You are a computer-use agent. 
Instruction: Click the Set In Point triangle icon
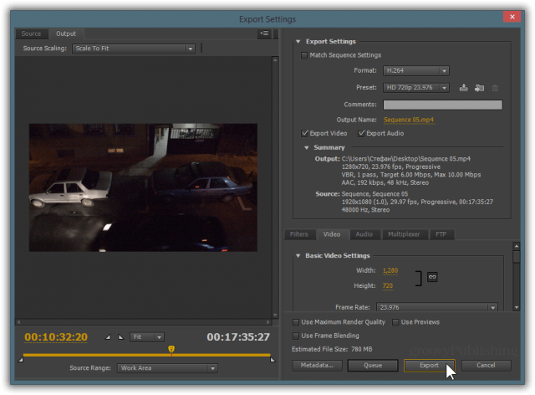pyautogui.click(x=108, y=337)
